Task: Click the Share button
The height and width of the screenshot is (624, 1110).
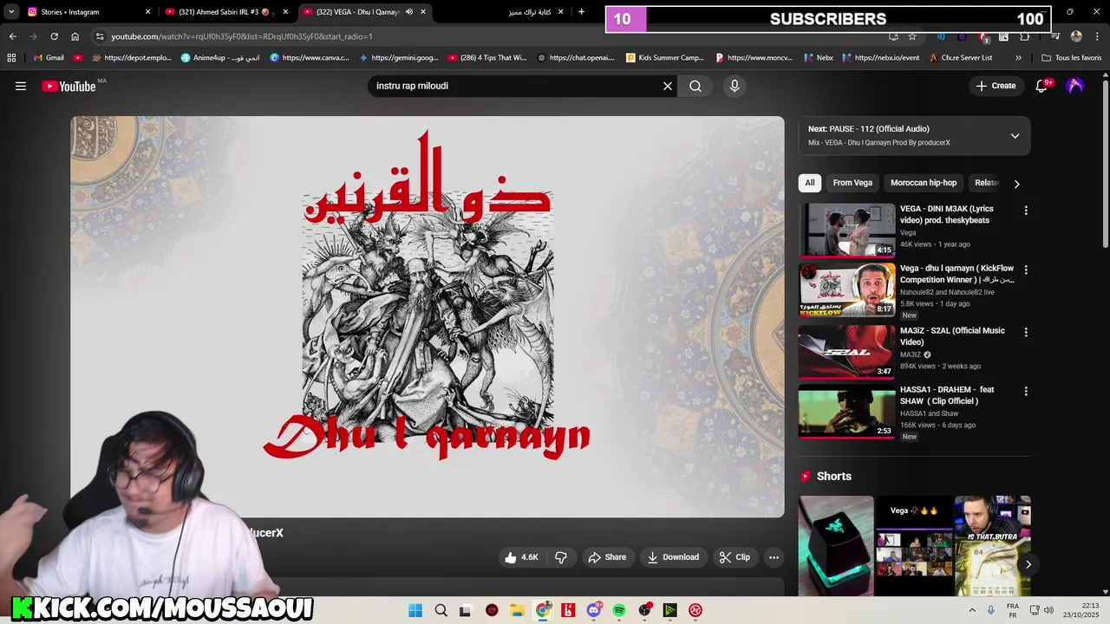Action: [607, 557]
